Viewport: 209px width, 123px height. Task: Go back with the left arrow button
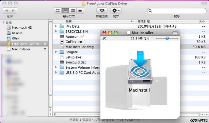(x=6, y=10)
